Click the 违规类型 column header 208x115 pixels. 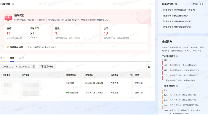114,75
